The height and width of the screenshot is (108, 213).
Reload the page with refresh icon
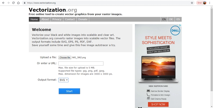(13, 3)
